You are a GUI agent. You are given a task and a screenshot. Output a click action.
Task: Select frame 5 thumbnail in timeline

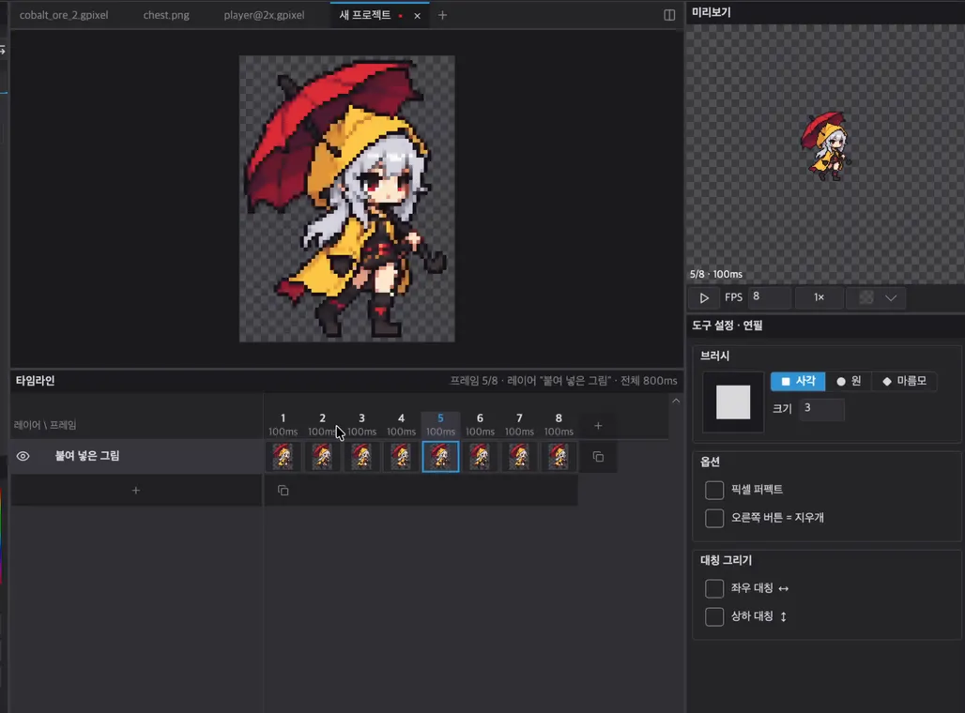point(440,457)
